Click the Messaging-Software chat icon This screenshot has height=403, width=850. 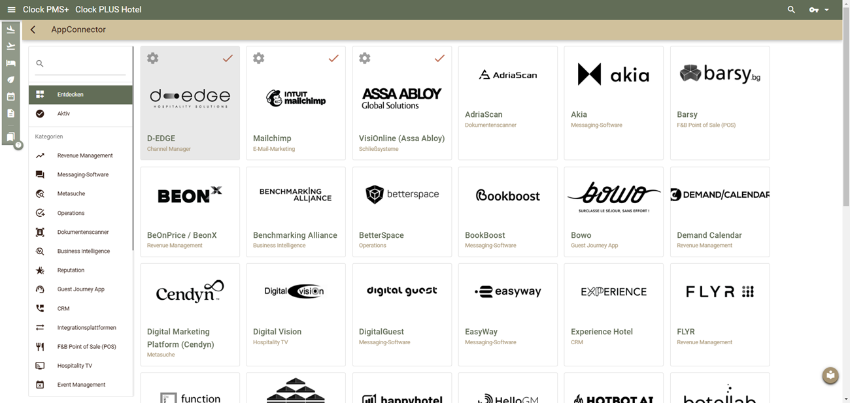coord(40,174)
